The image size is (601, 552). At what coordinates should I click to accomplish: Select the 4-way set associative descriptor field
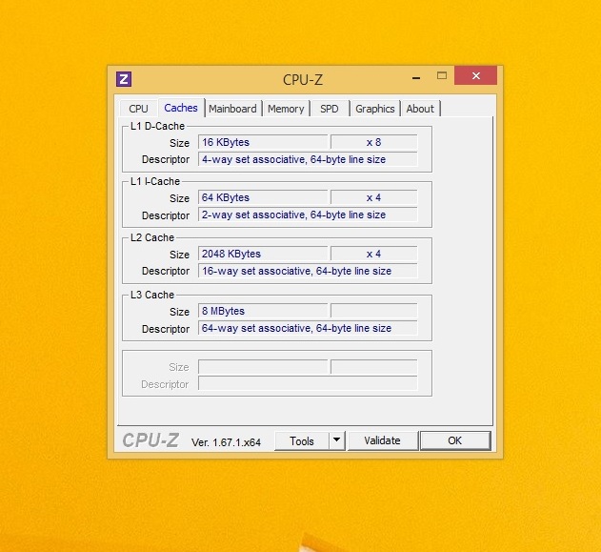click(308, 159)
